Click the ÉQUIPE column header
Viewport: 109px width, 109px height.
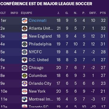(x=27, y=13)
